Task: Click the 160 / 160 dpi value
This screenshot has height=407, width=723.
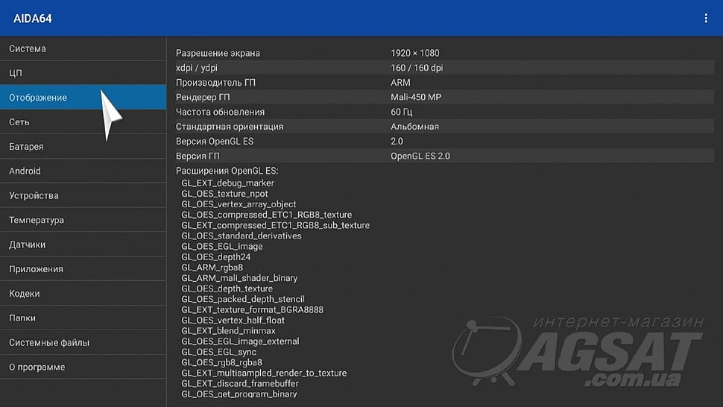Action: (x=417, y=68)
